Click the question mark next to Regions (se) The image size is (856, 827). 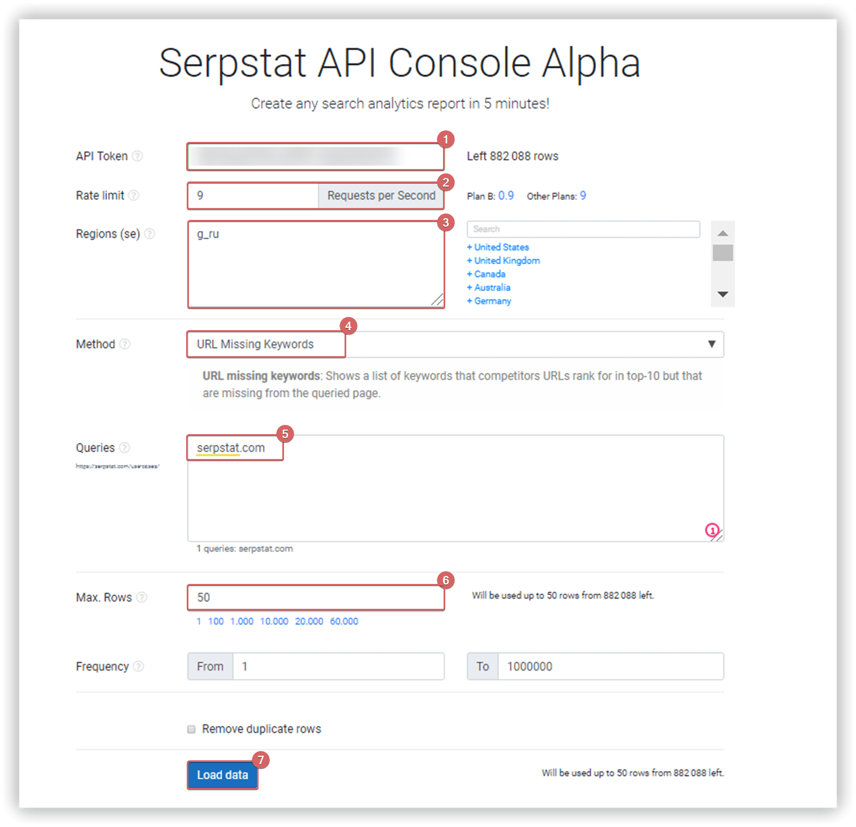[x=149, y=234]
